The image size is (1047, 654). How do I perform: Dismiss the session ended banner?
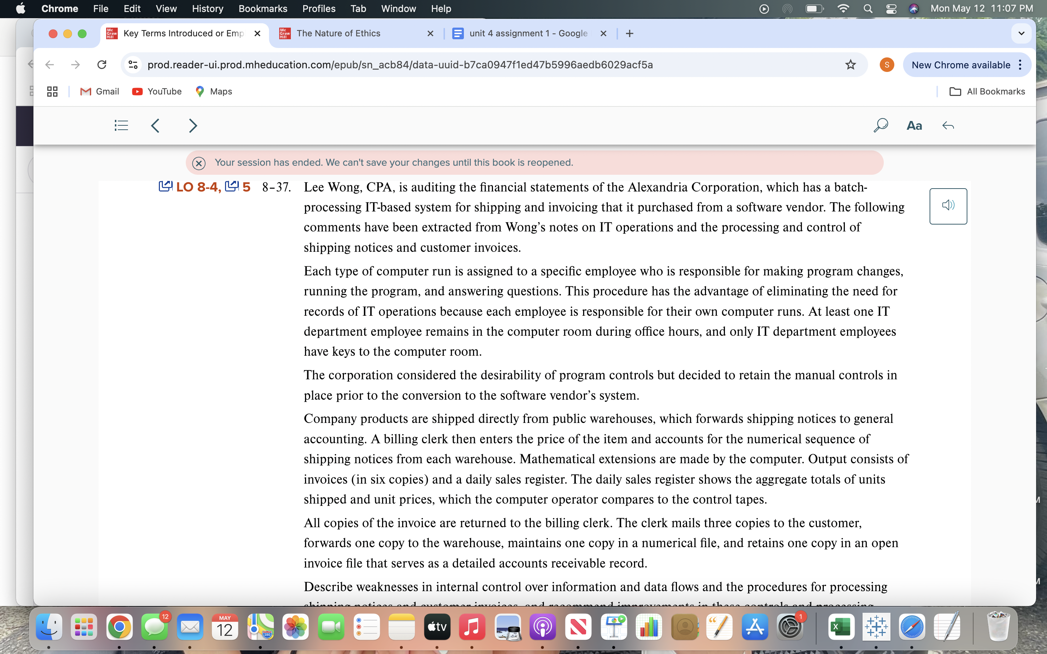tap(198, 163)
